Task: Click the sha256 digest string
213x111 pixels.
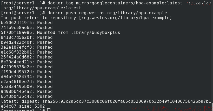Action: 127,101
